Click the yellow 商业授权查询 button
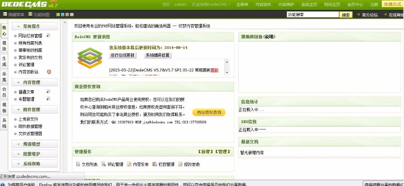This screenshot has height=186, width=404. (x=209, y=112)
